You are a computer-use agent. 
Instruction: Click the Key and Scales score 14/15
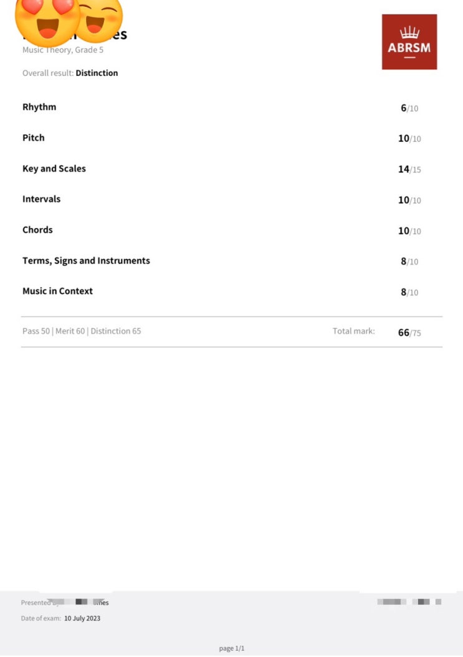(x=409, y=169)
